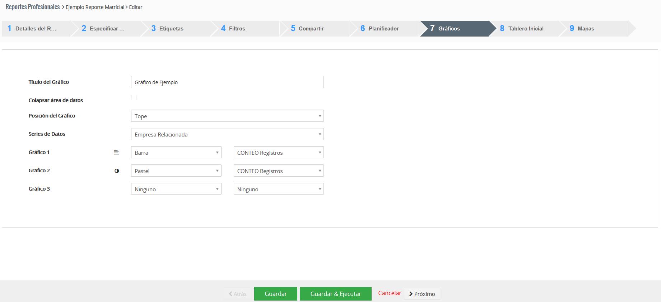
Task: Expand the Series de Datos dropdown
Action: [227, 134]
